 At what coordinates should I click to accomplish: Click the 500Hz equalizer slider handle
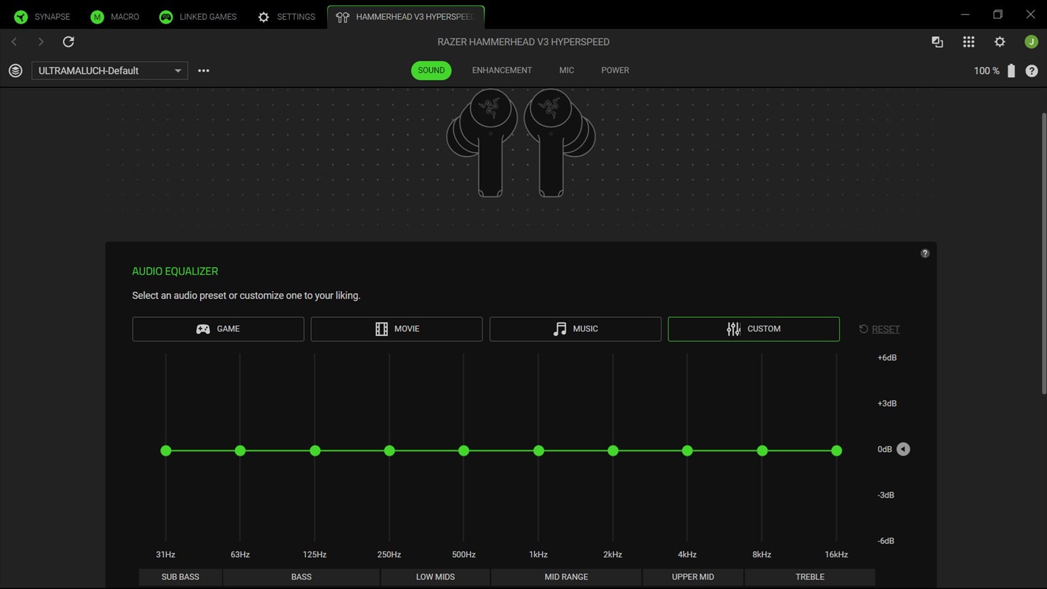tap(464, 451)
